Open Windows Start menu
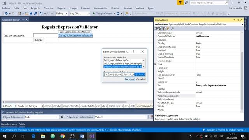Screen dimensions: 249x140 point(4,136)
